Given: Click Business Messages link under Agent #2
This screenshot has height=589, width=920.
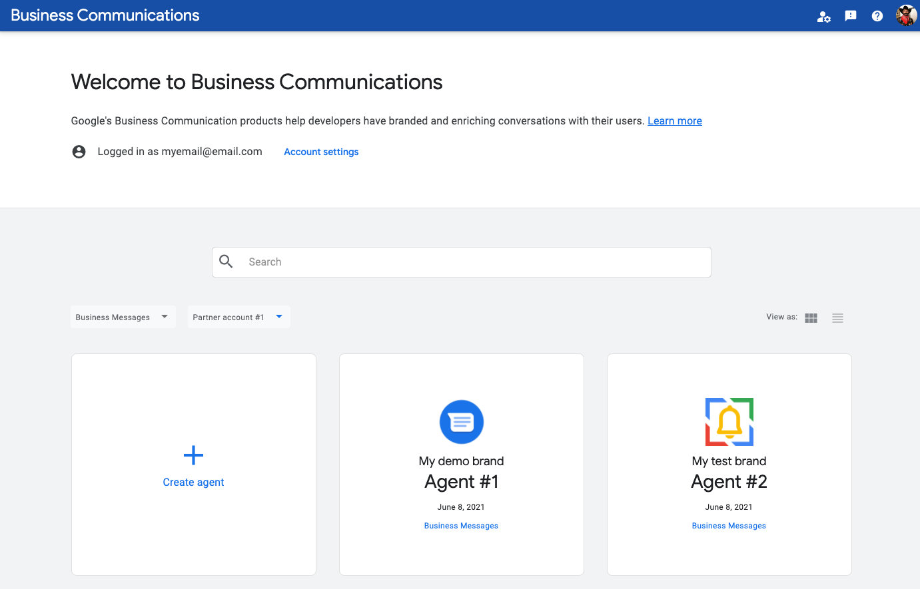Looking at the screenshot, I should point(729,526).
